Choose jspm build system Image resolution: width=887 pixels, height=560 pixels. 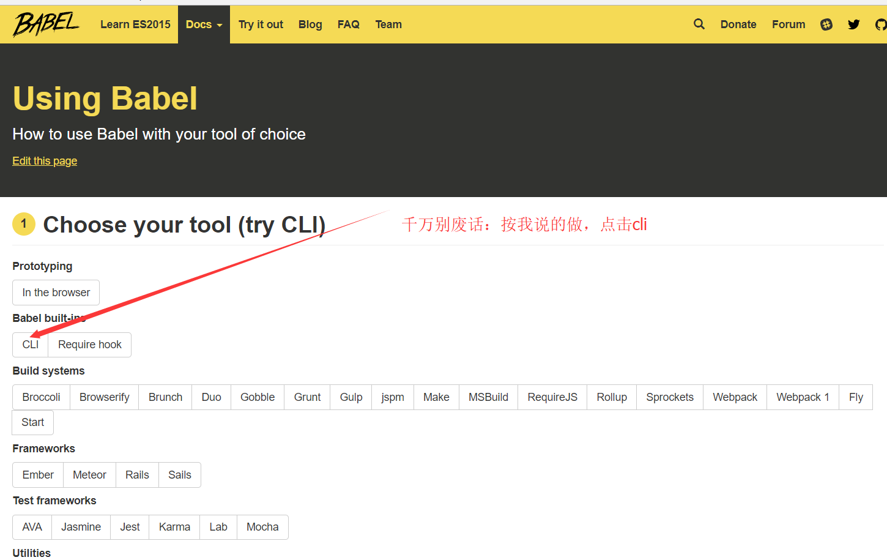pos(393,397)
